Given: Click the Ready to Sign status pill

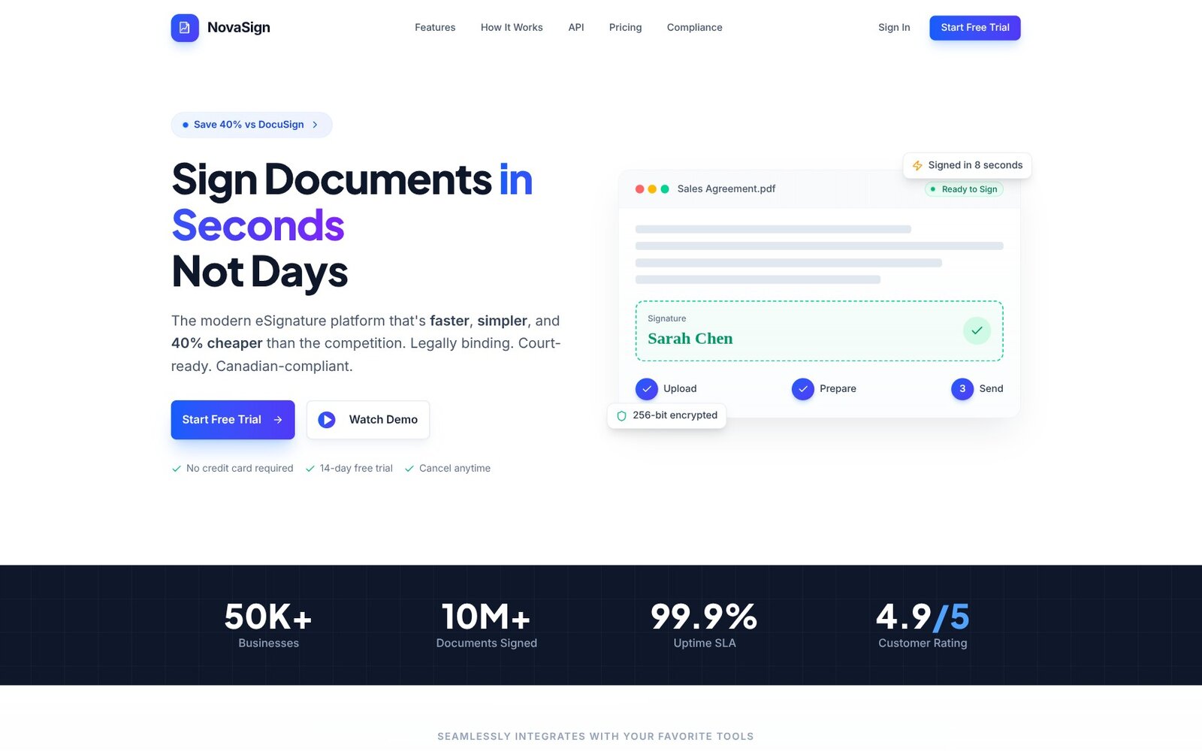Looking at the screenshot, I should (x=964, y=189).
